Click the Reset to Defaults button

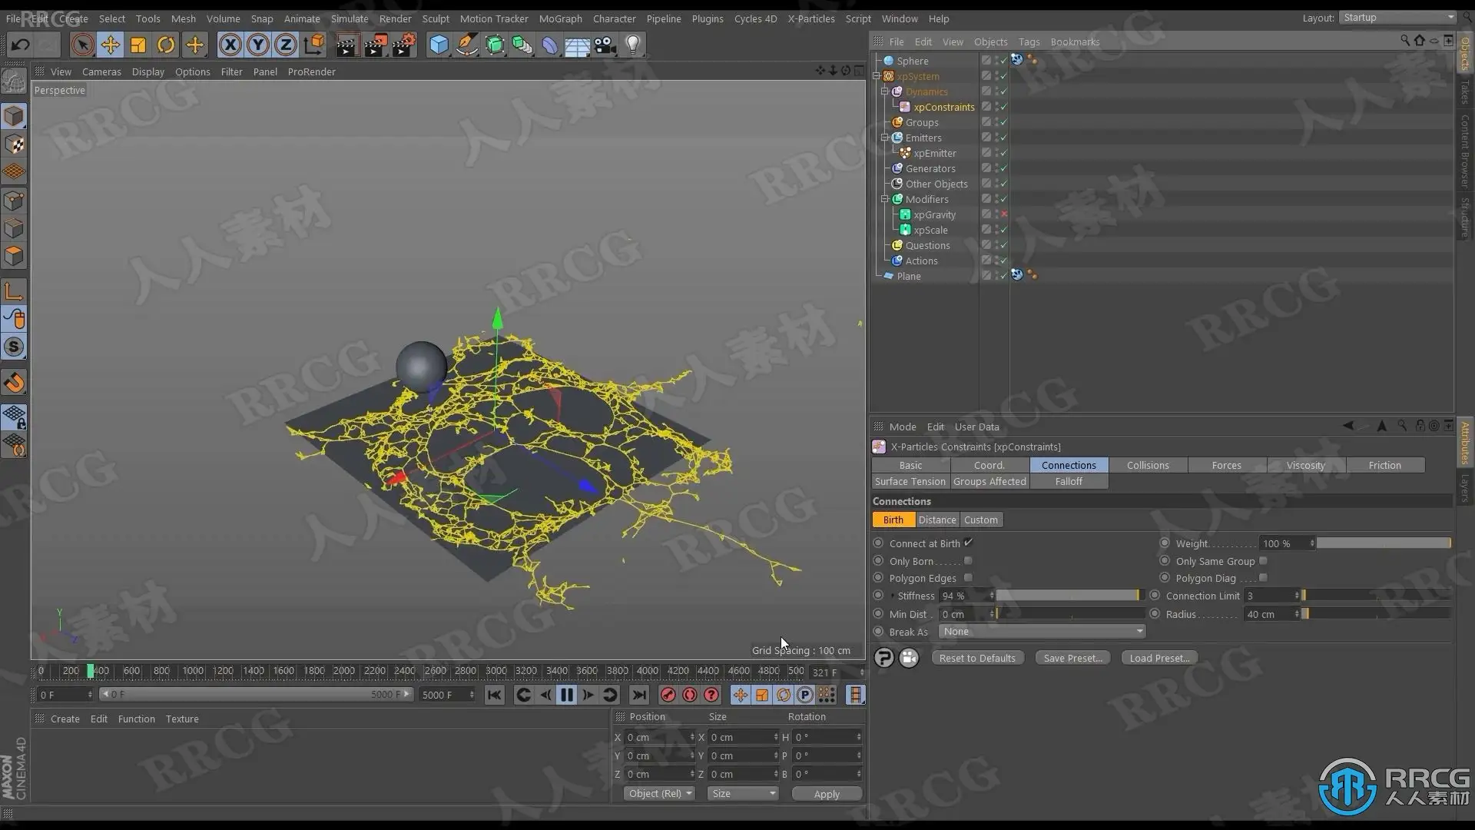pos(977,658)
